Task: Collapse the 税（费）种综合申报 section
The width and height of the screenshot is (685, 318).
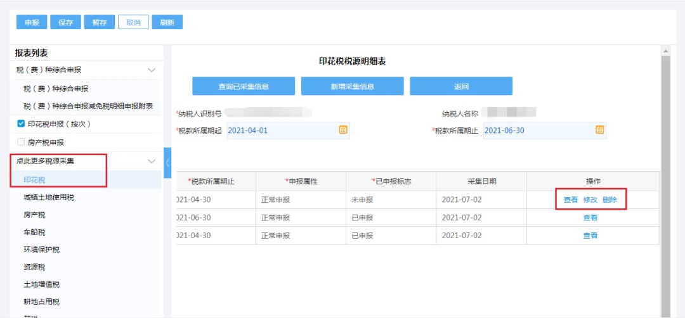Action: pos(152,70)
